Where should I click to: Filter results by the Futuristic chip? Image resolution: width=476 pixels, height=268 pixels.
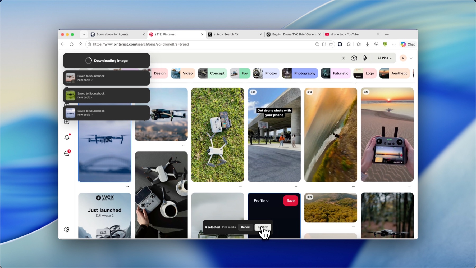tap(336, 73)
